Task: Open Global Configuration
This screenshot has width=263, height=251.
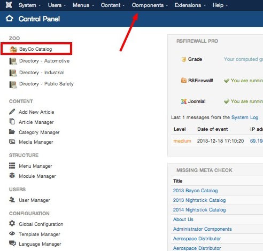Action: tap(41, 224)
